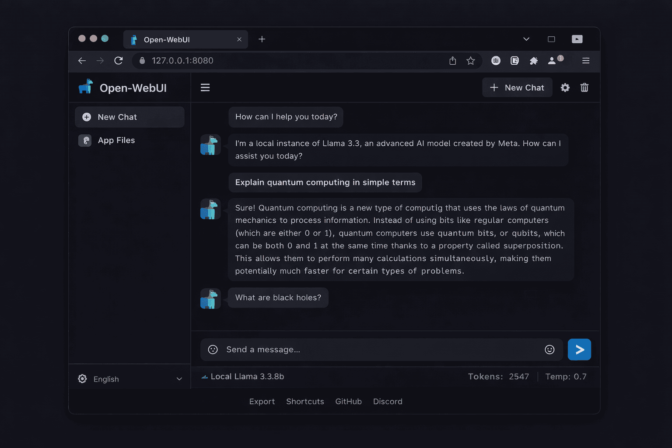Viewport: 672px width, 448px height.
Task: Click the right-side emoji icon in message field
Action: click(549, 350)
